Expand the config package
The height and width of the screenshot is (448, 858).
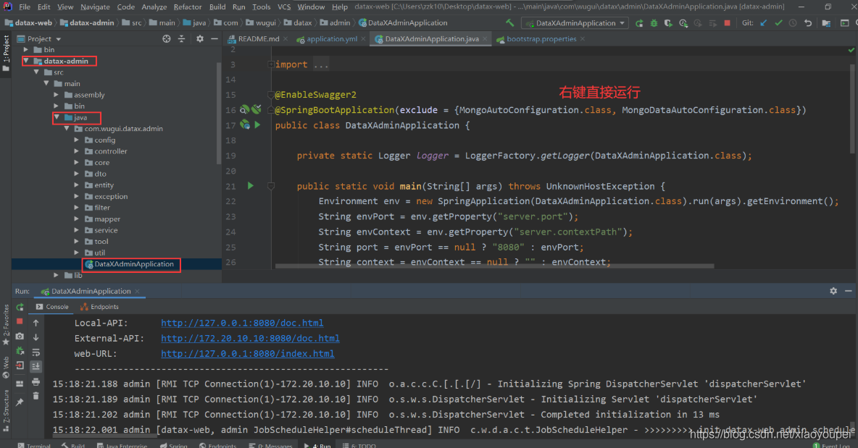(77, 140)
